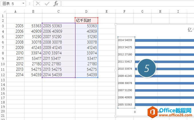Viewport: 194px width, 120px height.
Task: Select column D header
Action: point(86,11)
